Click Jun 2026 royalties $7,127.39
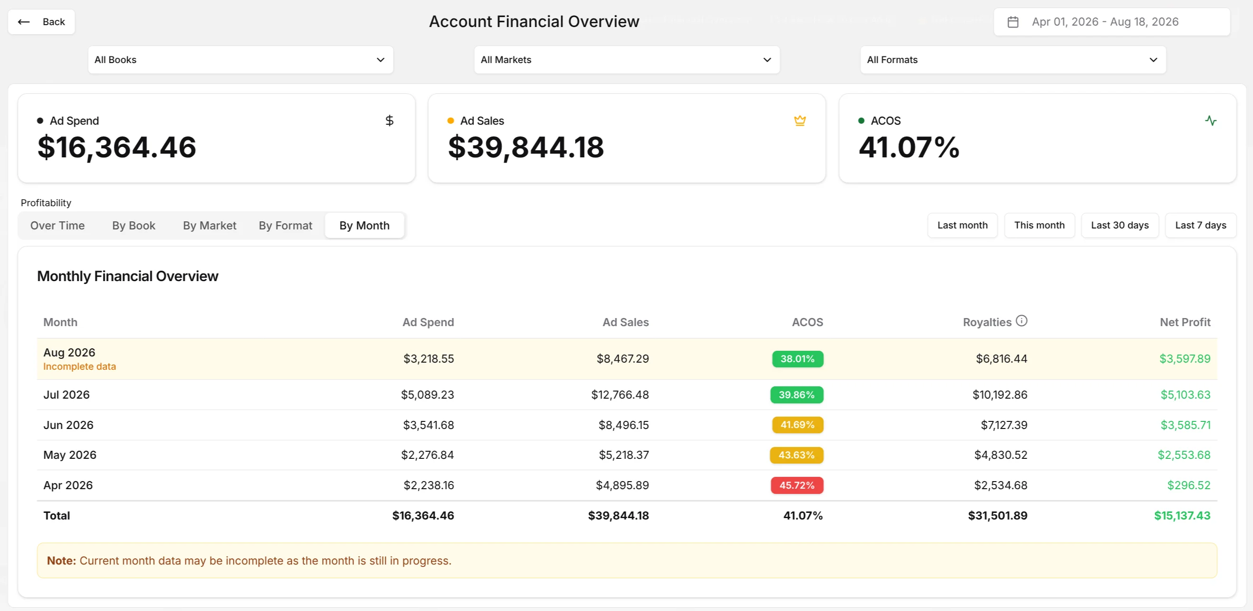Image resolution: width=1253 pixels, height=611 pixels. 1004,425
